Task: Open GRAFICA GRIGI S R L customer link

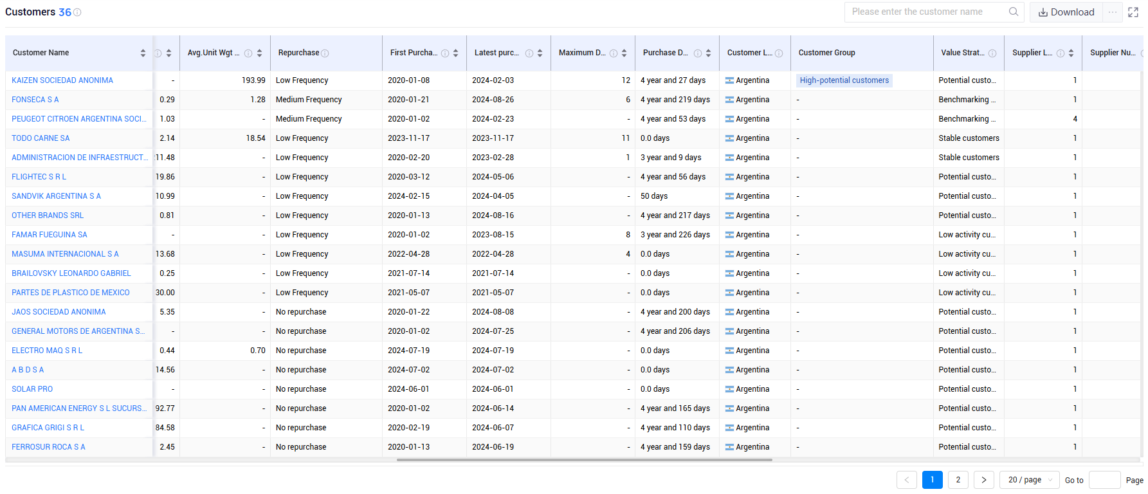Action: (x=48, y=428)
